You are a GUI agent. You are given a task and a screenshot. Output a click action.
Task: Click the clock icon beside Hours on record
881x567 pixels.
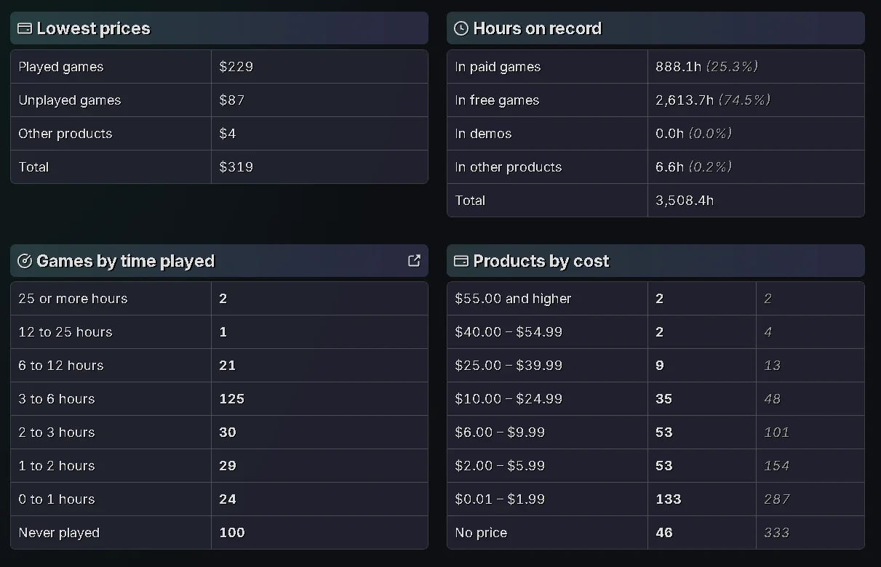pos(461,28)
